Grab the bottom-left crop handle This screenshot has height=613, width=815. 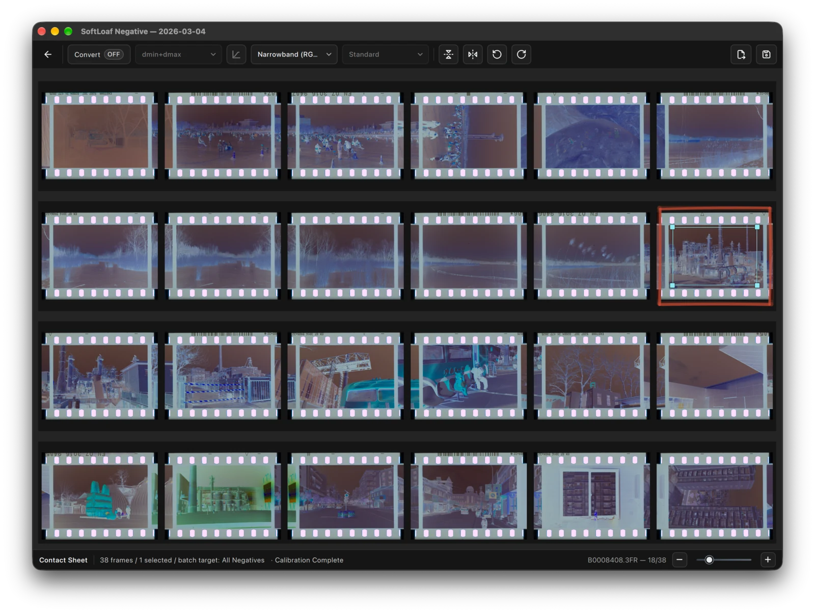click(x=672, y=285)
